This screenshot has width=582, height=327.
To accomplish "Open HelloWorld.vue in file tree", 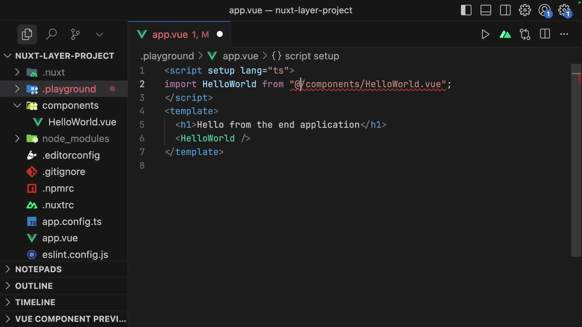I will tap(82, 122).
